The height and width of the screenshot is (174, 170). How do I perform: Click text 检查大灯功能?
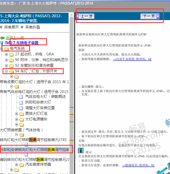tap(92, 161)
